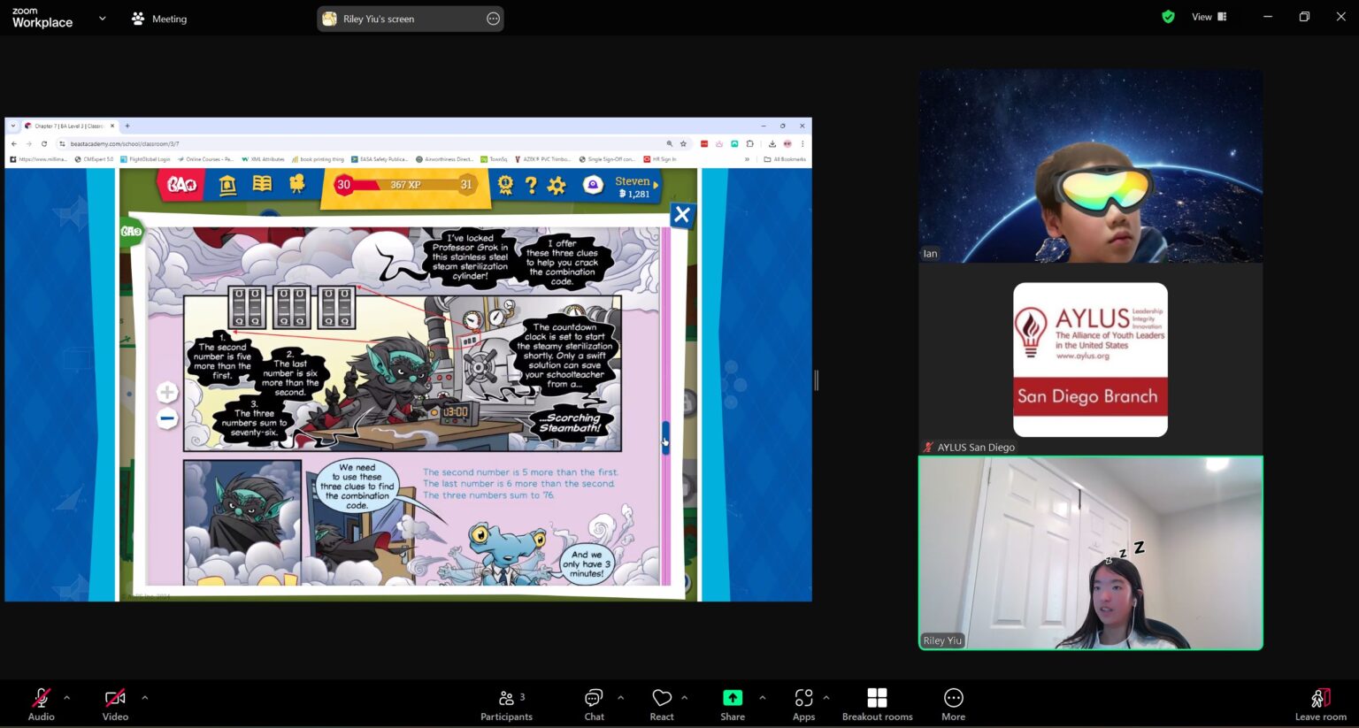Open the Zoom Workplace dropdown arrow

(x=102, y=18)
